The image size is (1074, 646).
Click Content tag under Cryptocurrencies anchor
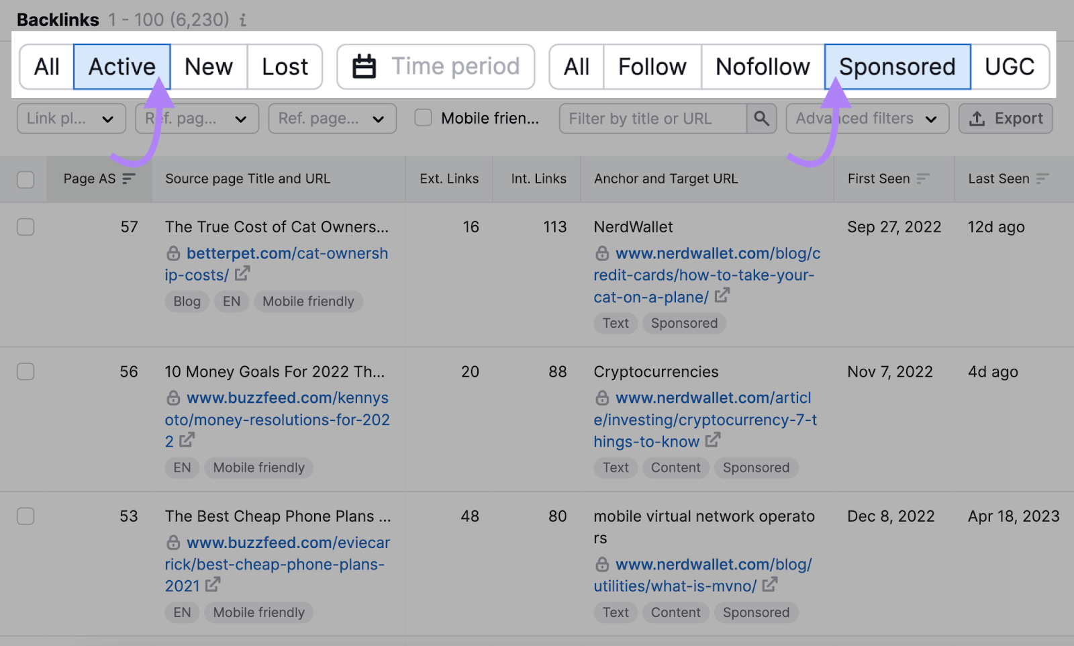click(x=675, y=467)
